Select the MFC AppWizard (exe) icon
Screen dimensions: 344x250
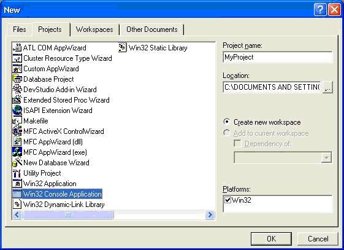17,152
